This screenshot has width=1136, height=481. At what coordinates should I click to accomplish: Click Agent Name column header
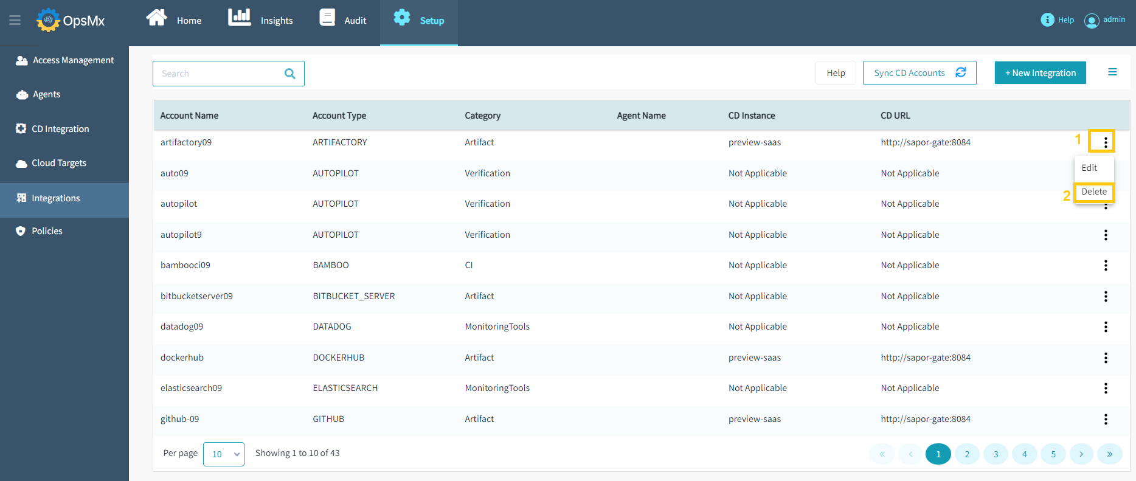tap(641, 116)
